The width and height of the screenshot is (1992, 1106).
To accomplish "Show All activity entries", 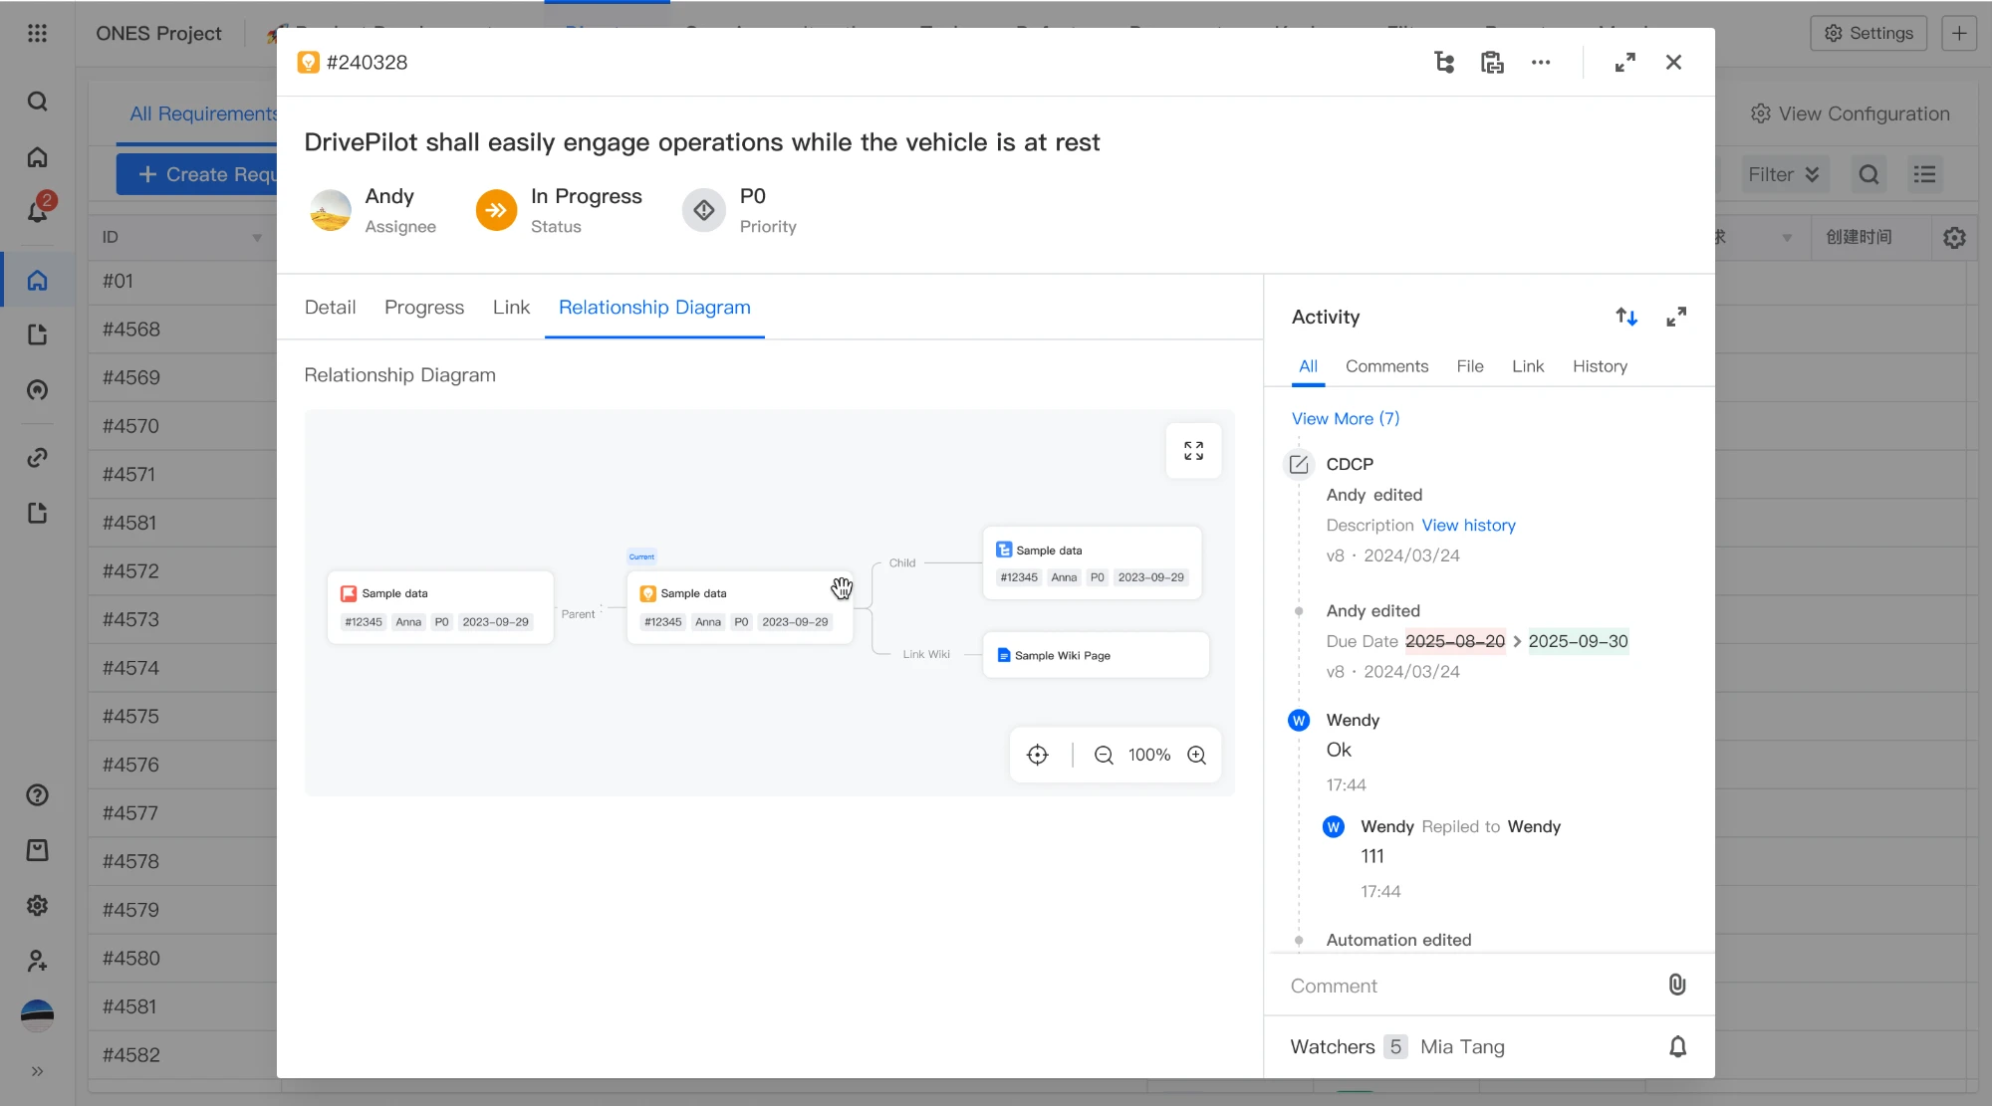I will tap(1308, 366).
